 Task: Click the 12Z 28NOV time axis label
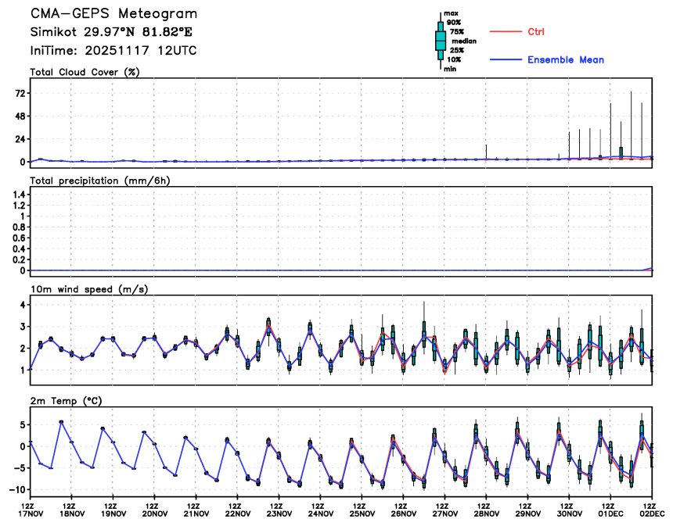(486, 510)
